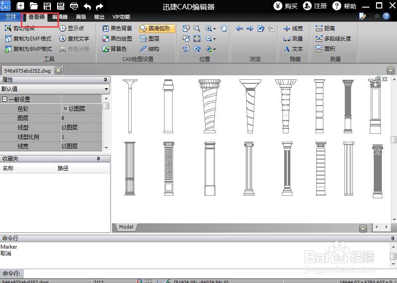Image resolution: width=397 pixels, height=283 pixels.
Task: Select the 546a973abd352.dwg document tab
Action: click(x=28, y=71)
